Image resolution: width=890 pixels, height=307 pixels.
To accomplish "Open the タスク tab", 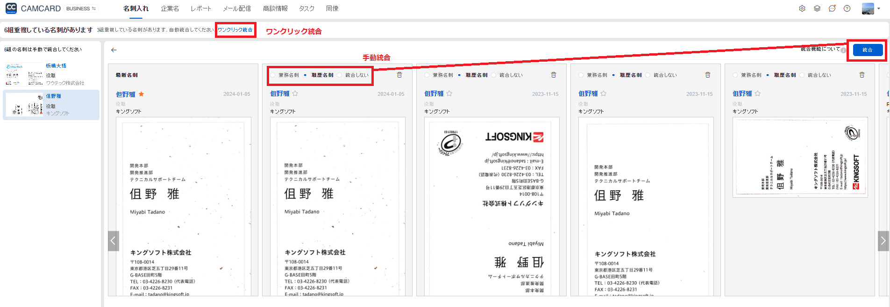I will [x=306, y=8].
